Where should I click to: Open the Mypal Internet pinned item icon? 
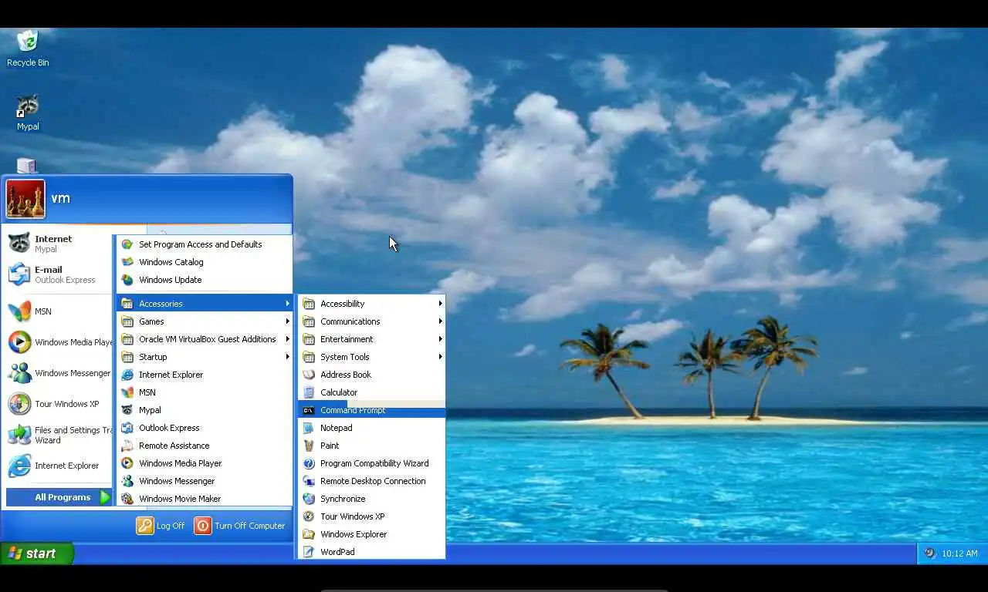[19, 243]
